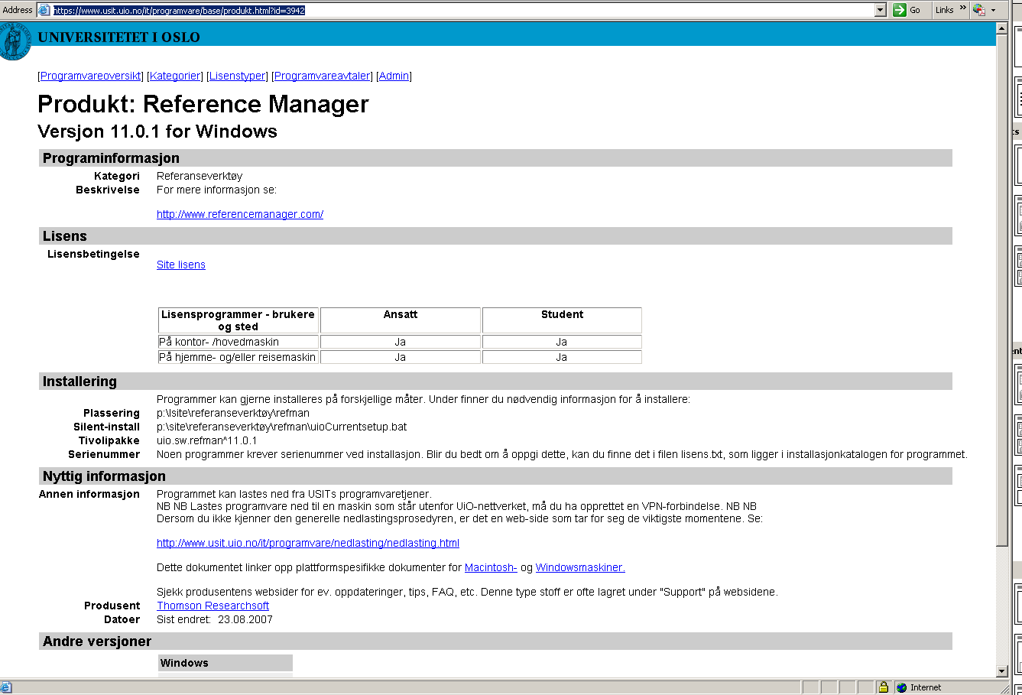The image size is (1022, 695).
Task: Click the UNIVERSITETET I OSLO header title
Action: [118, 37]
